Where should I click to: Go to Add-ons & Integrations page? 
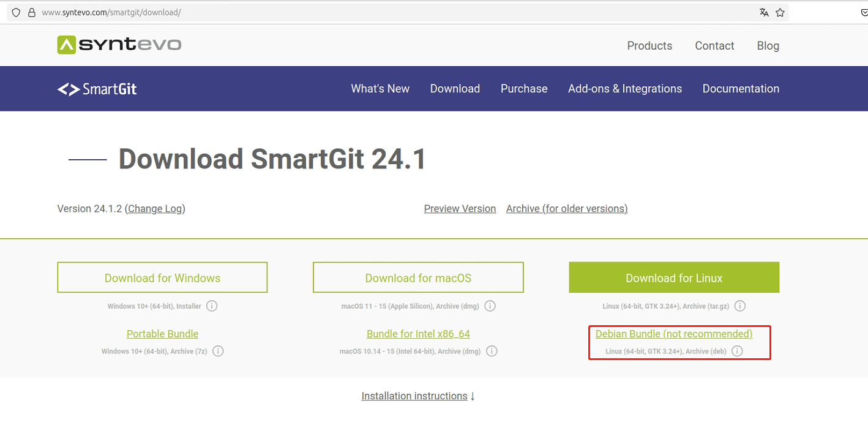[624, 89]
